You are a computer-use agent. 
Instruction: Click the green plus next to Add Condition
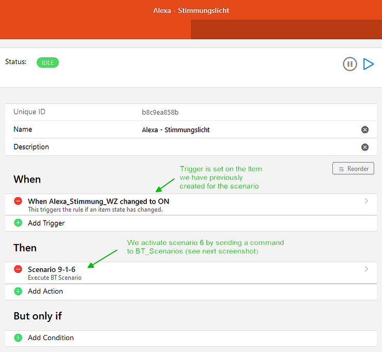pyautogui.click(x=18, y=338)
